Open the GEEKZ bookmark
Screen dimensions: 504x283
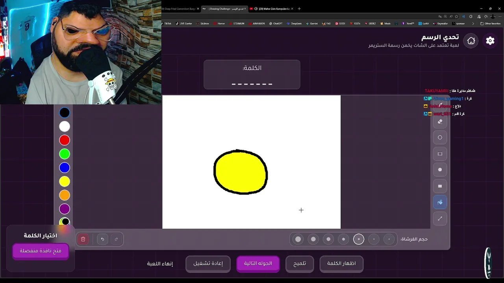click(370, 24)
